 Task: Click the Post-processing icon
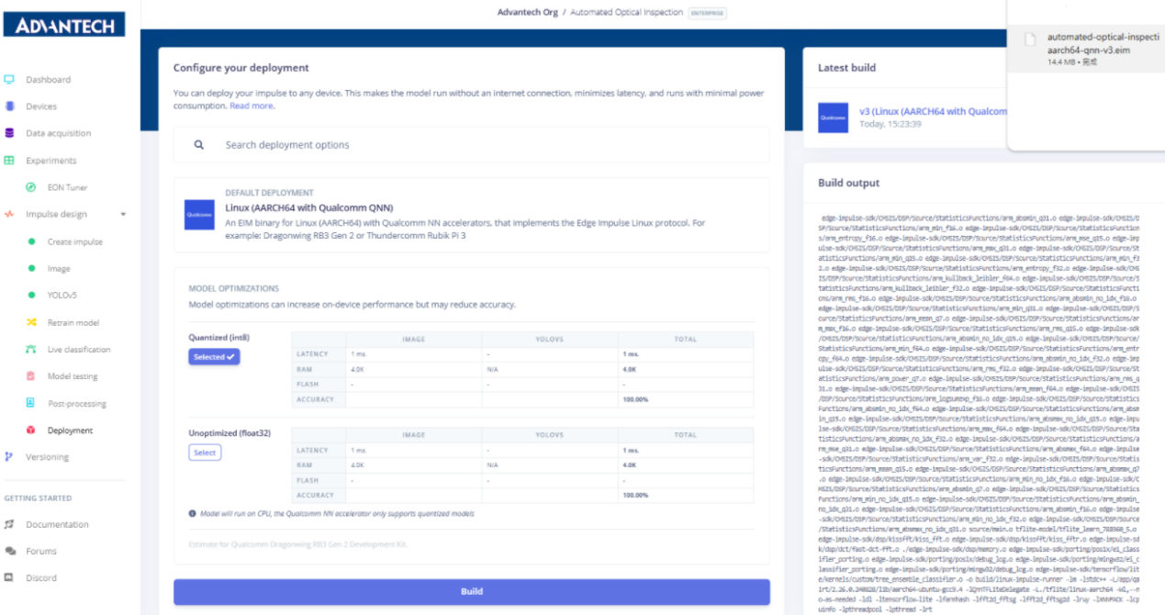(30, 403)
